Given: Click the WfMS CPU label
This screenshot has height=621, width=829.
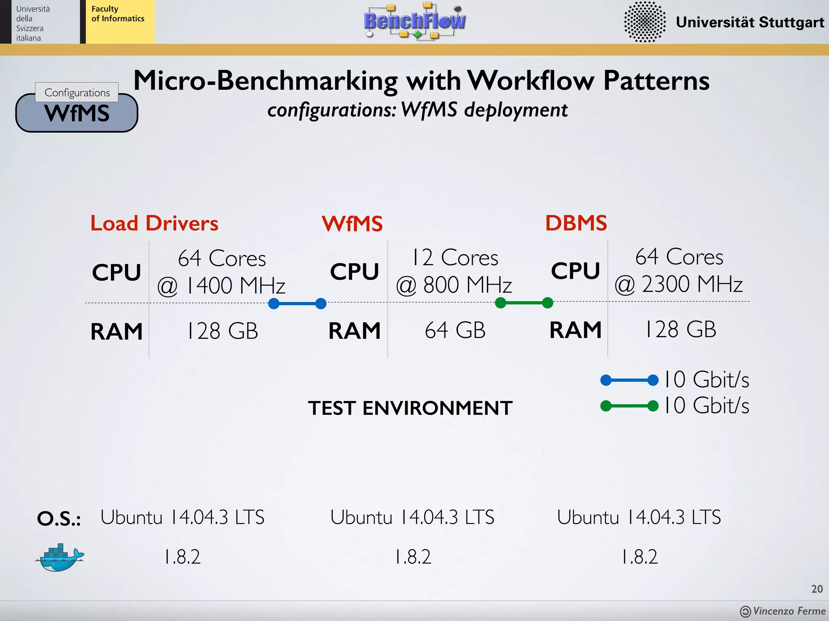Looking at the screenshot, I should tap(355, 271).
